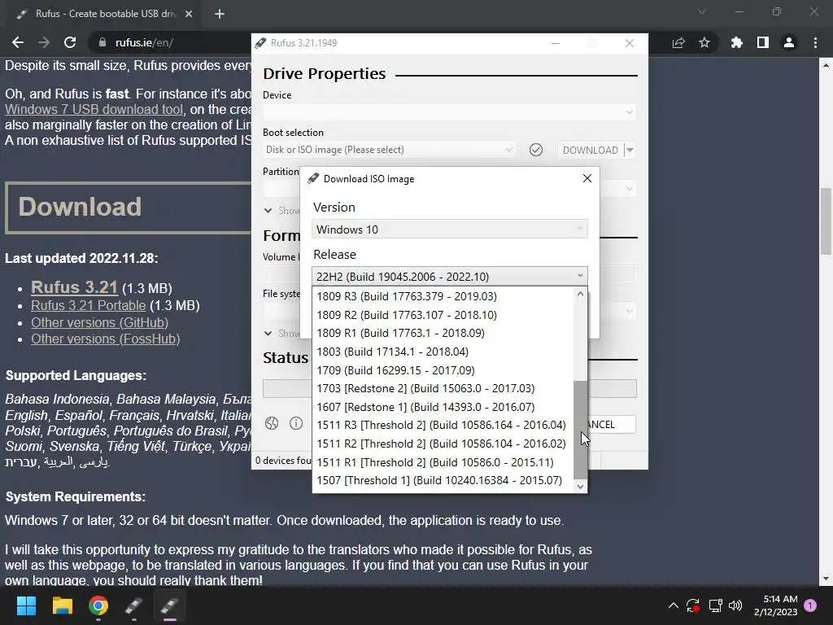Click the browser forward arrow
Screen dimensions: 833x625
(44, 42)
